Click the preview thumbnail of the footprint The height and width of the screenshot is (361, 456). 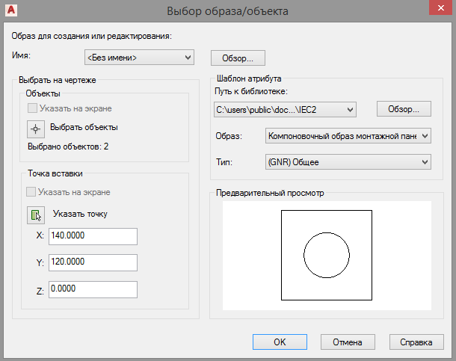(x=327, y=256)
